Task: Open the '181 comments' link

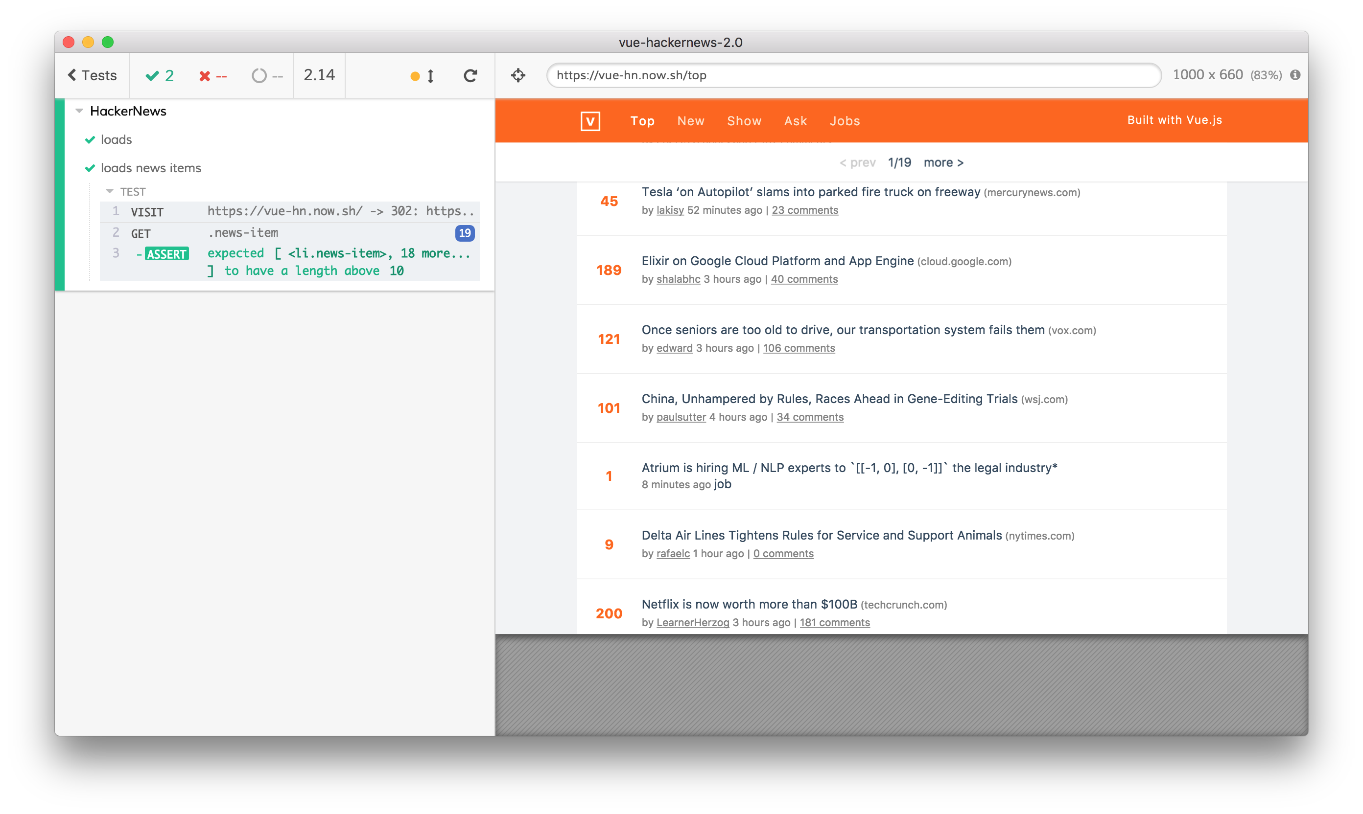Action: (x=834, y=623)
